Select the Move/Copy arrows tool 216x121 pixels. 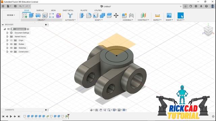pos(116,15)
